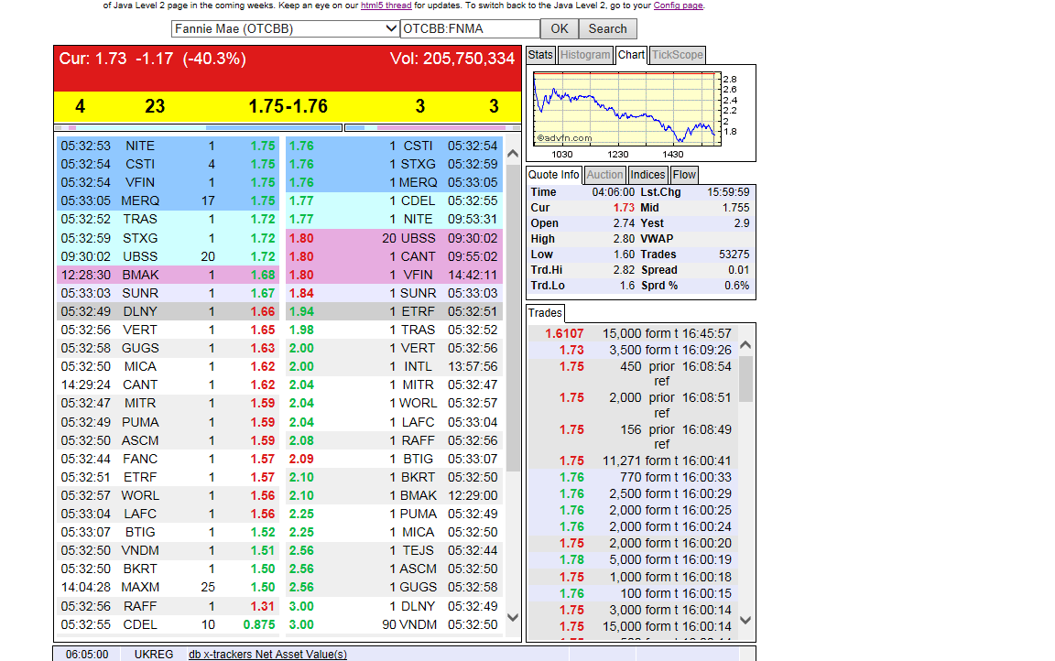Select the MERQ bid row with size 17

coord(169,201)
